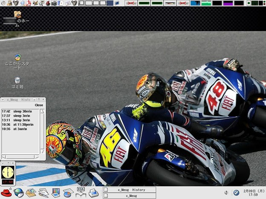Open the presentation slides launcher icon
Screen dimensions: 266x199
(56, 193)
